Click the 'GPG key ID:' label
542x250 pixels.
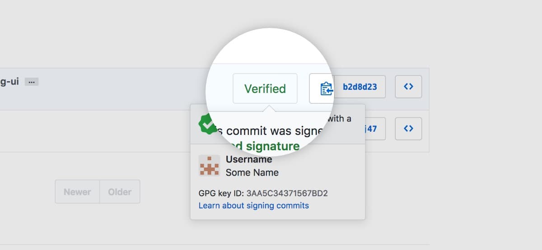pos(221,194)
